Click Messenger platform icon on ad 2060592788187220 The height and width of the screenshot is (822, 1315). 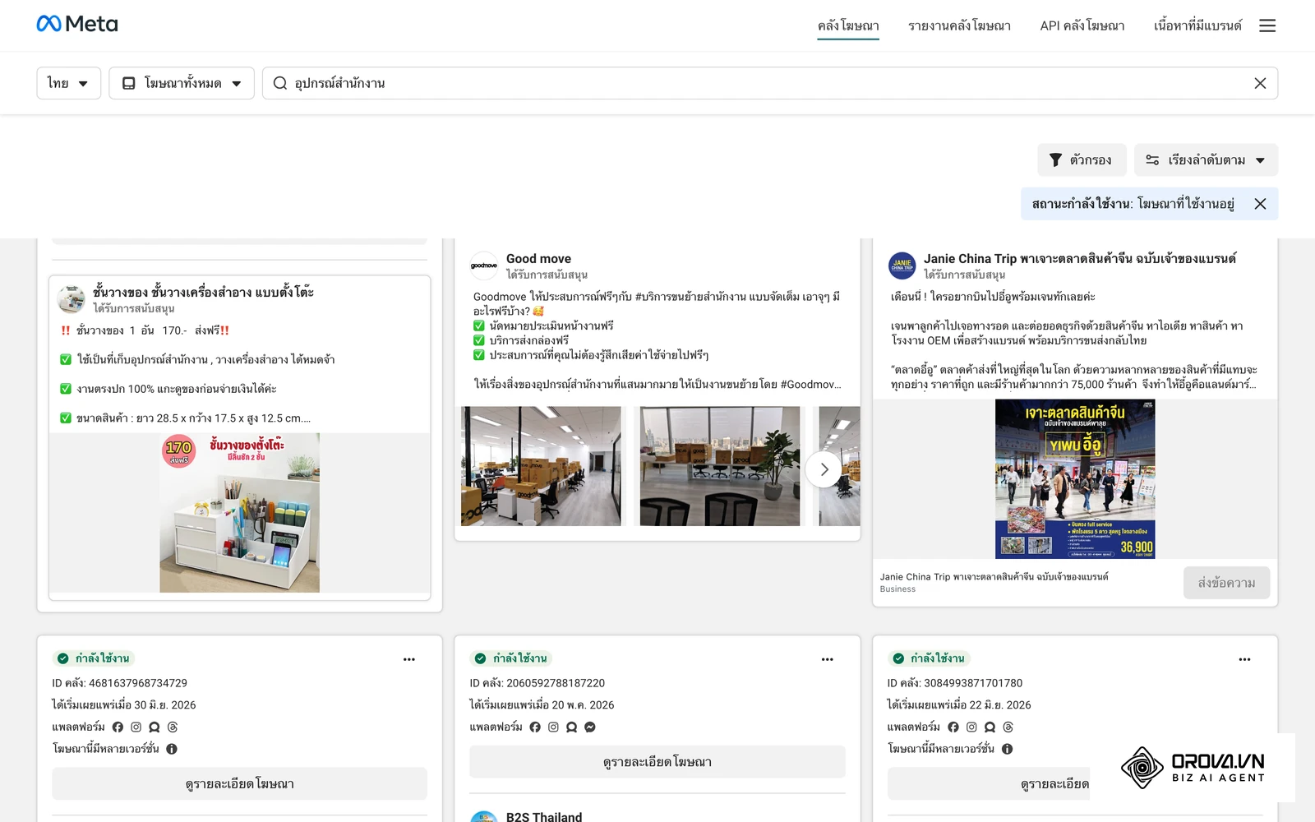pos(589,727)
